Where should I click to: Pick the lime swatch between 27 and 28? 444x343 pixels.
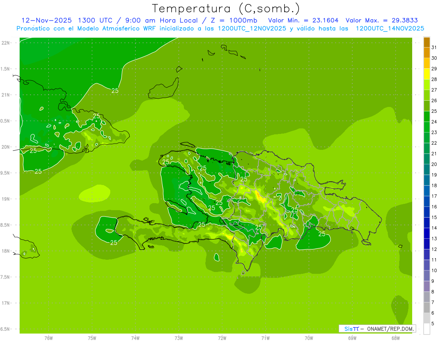click(x=427, y=85)
